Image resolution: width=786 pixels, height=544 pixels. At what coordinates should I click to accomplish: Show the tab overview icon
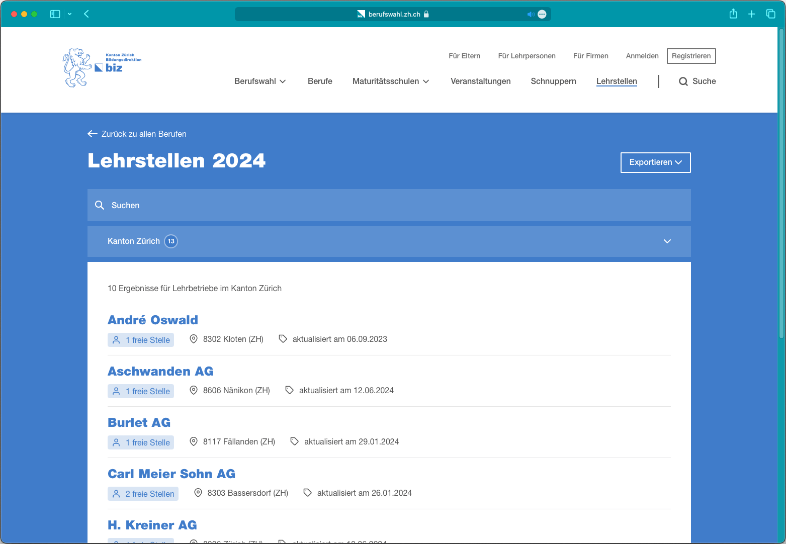click(x=770, y=14)
